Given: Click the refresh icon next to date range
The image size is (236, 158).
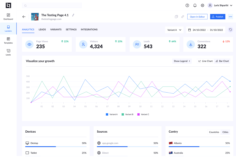Looking at the screenshot, I should pos(230,30).
